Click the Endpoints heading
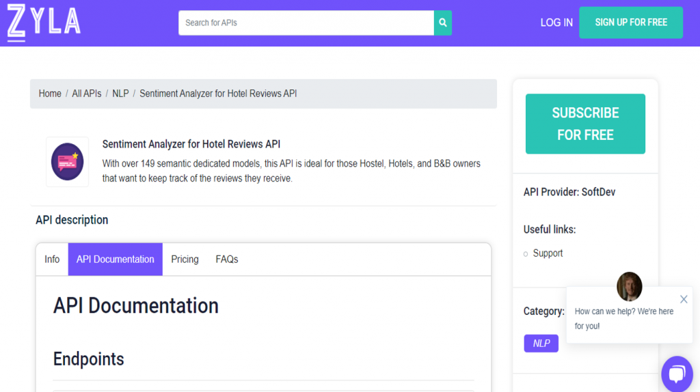Image resolution: width=700 pixels, height=392 pixels. [88, 359]
